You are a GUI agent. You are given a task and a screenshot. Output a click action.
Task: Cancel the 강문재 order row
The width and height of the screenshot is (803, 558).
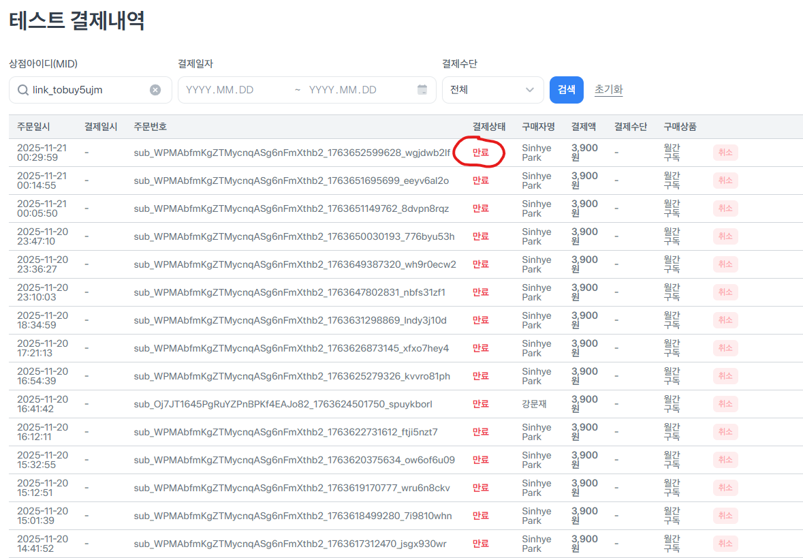coord(725,404)
